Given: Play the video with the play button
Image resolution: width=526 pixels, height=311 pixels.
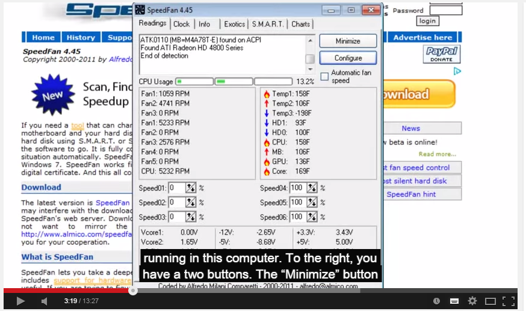Looking at the screenshot, I should point(20,301).
